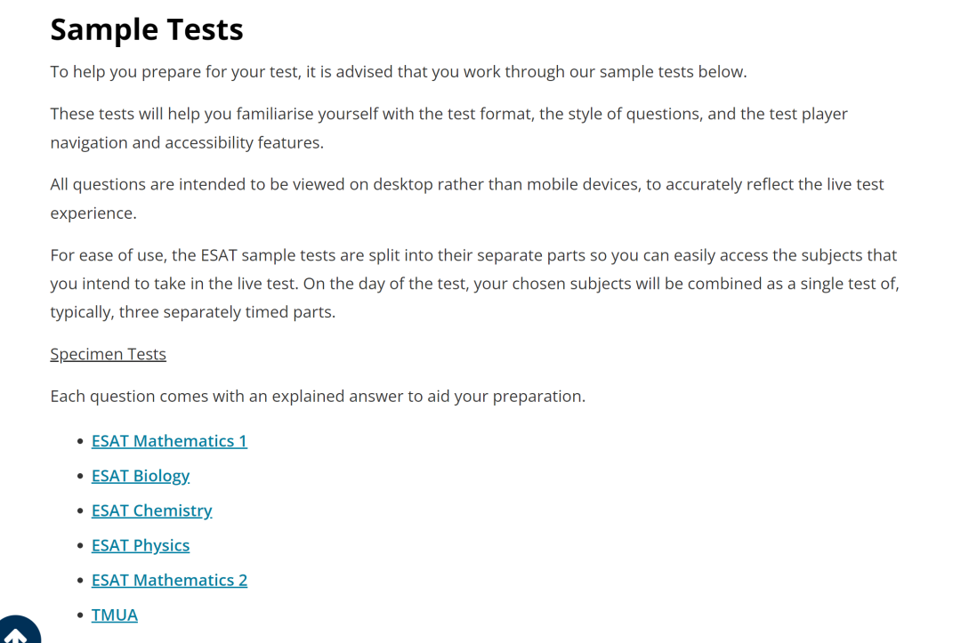
Task: Open the ESAT Biology sample test link
Action: point(141,476)
